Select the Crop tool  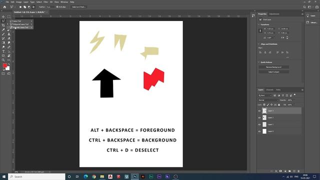(3, 25)
